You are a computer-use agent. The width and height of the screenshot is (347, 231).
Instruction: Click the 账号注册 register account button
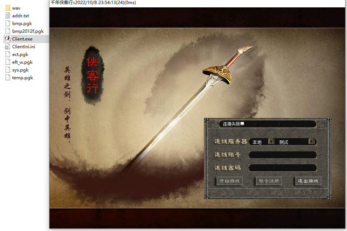pyautogui.click(x=269, y=181)
